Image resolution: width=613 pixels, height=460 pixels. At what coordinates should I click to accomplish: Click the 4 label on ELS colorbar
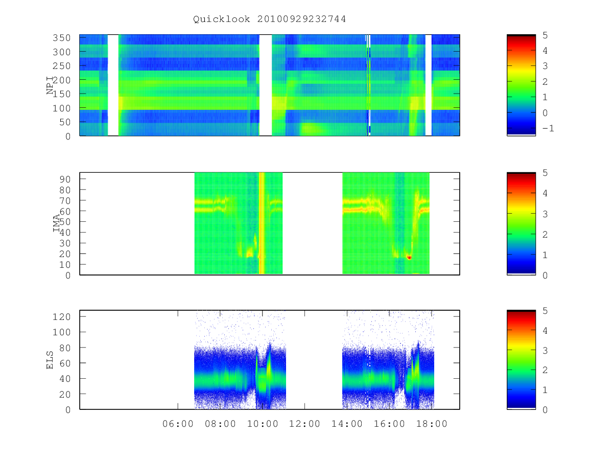(x=545, y=331)
